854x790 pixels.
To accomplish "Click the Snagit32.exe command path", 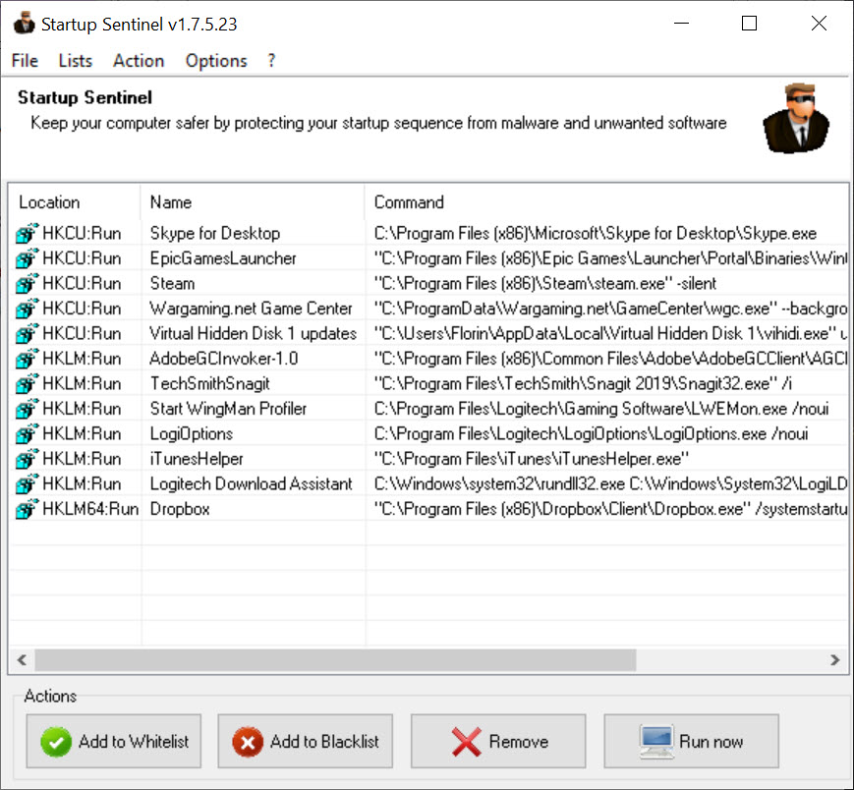I will 583,383.
